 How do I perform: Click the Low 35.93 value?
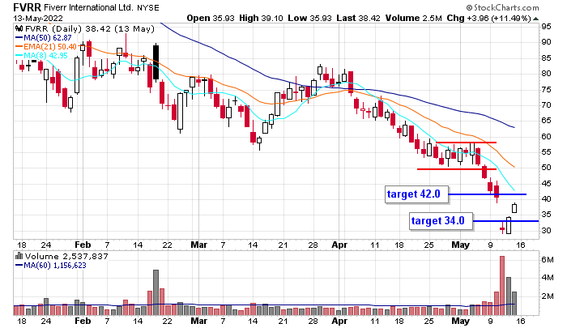[310, 18]
